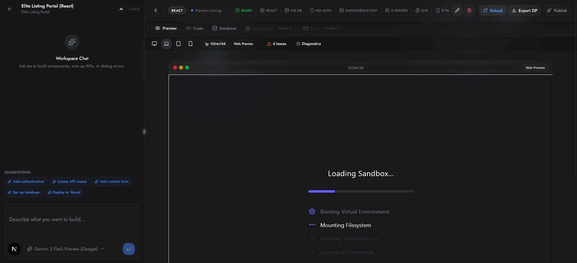The width and height of the screenshot is (577, 263).
Task: Open the Gemini 3 Flash Preview model dropdown
Action: (x=66, y=249)
